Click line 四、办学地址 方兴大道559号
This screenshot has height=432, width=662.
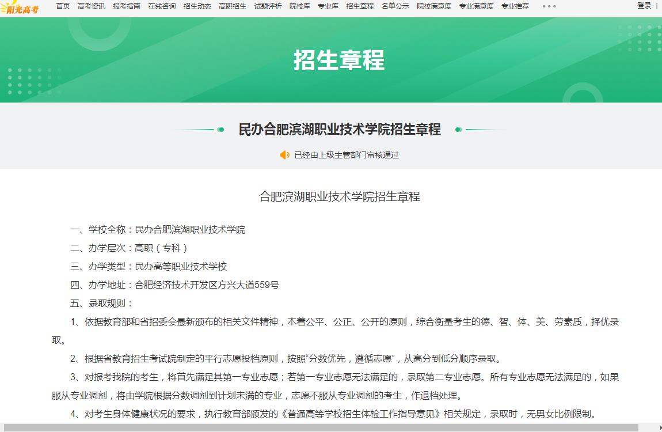(x=174, y=285)
